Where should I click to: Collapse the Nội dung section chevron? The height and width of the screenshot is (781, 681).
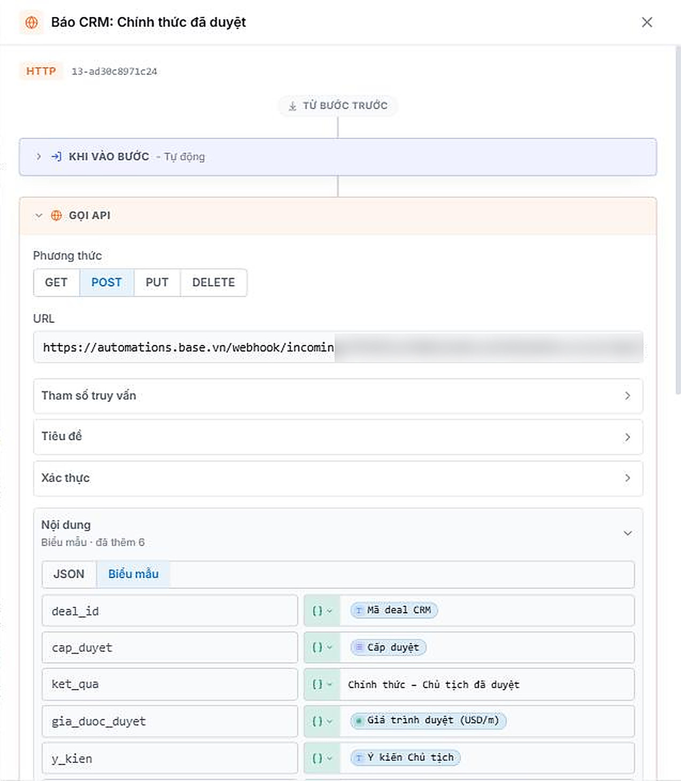point(628,533)
